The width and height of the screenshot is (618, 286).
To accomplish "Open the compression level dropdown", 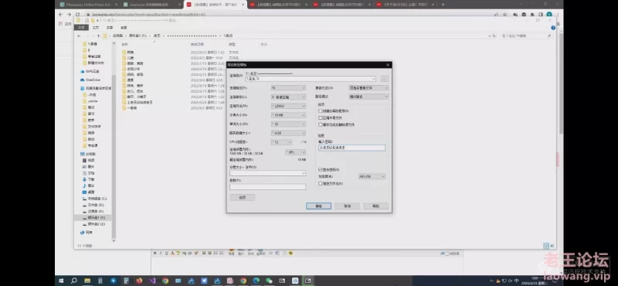I will (288, 97).
